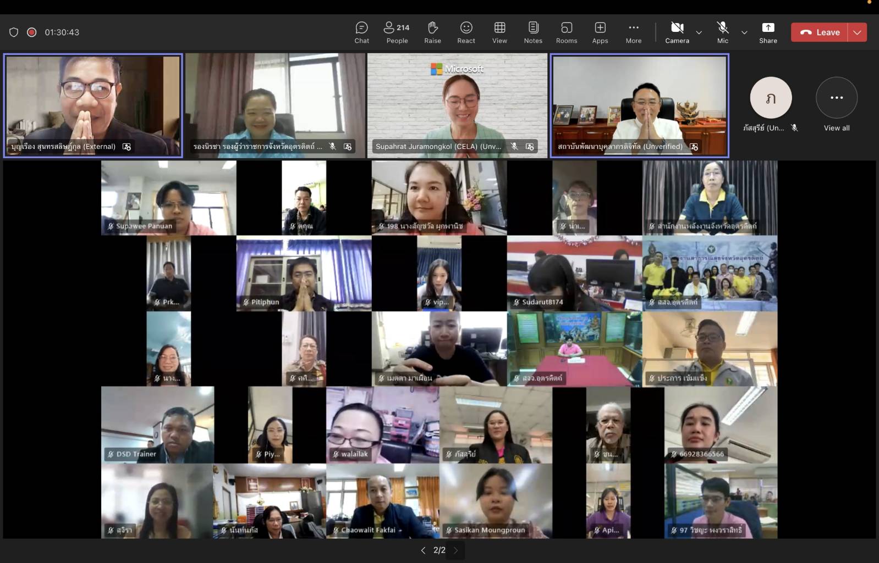Turn on the Camera
This screenshot has width=879, height=563.
[x=677, y=32]
